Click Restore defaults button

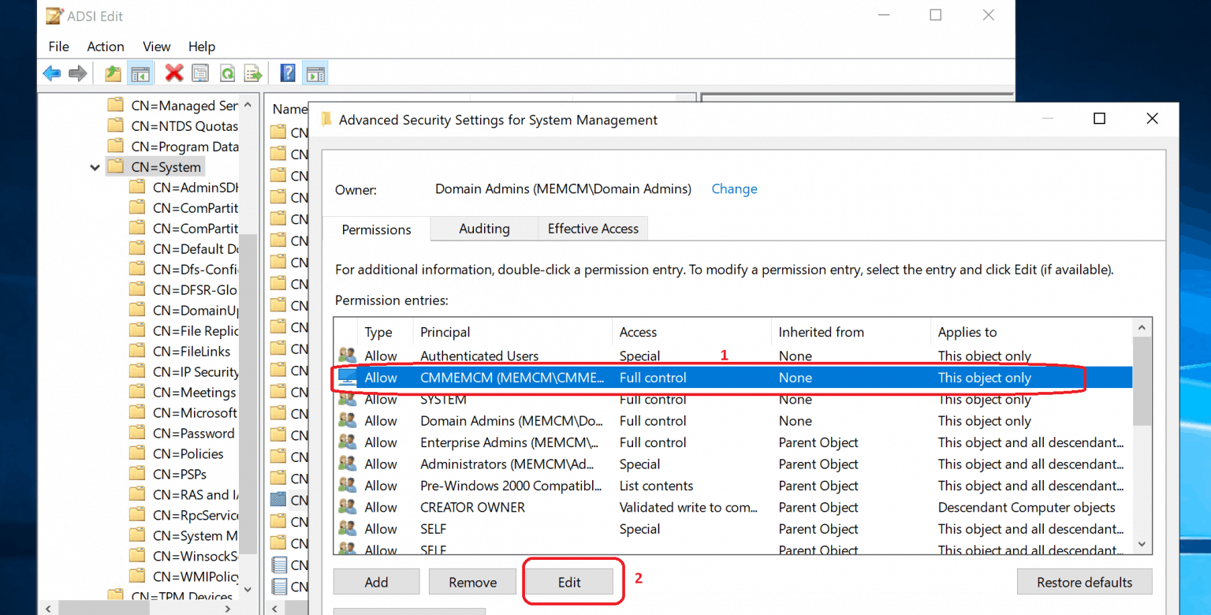(1084, 581)
